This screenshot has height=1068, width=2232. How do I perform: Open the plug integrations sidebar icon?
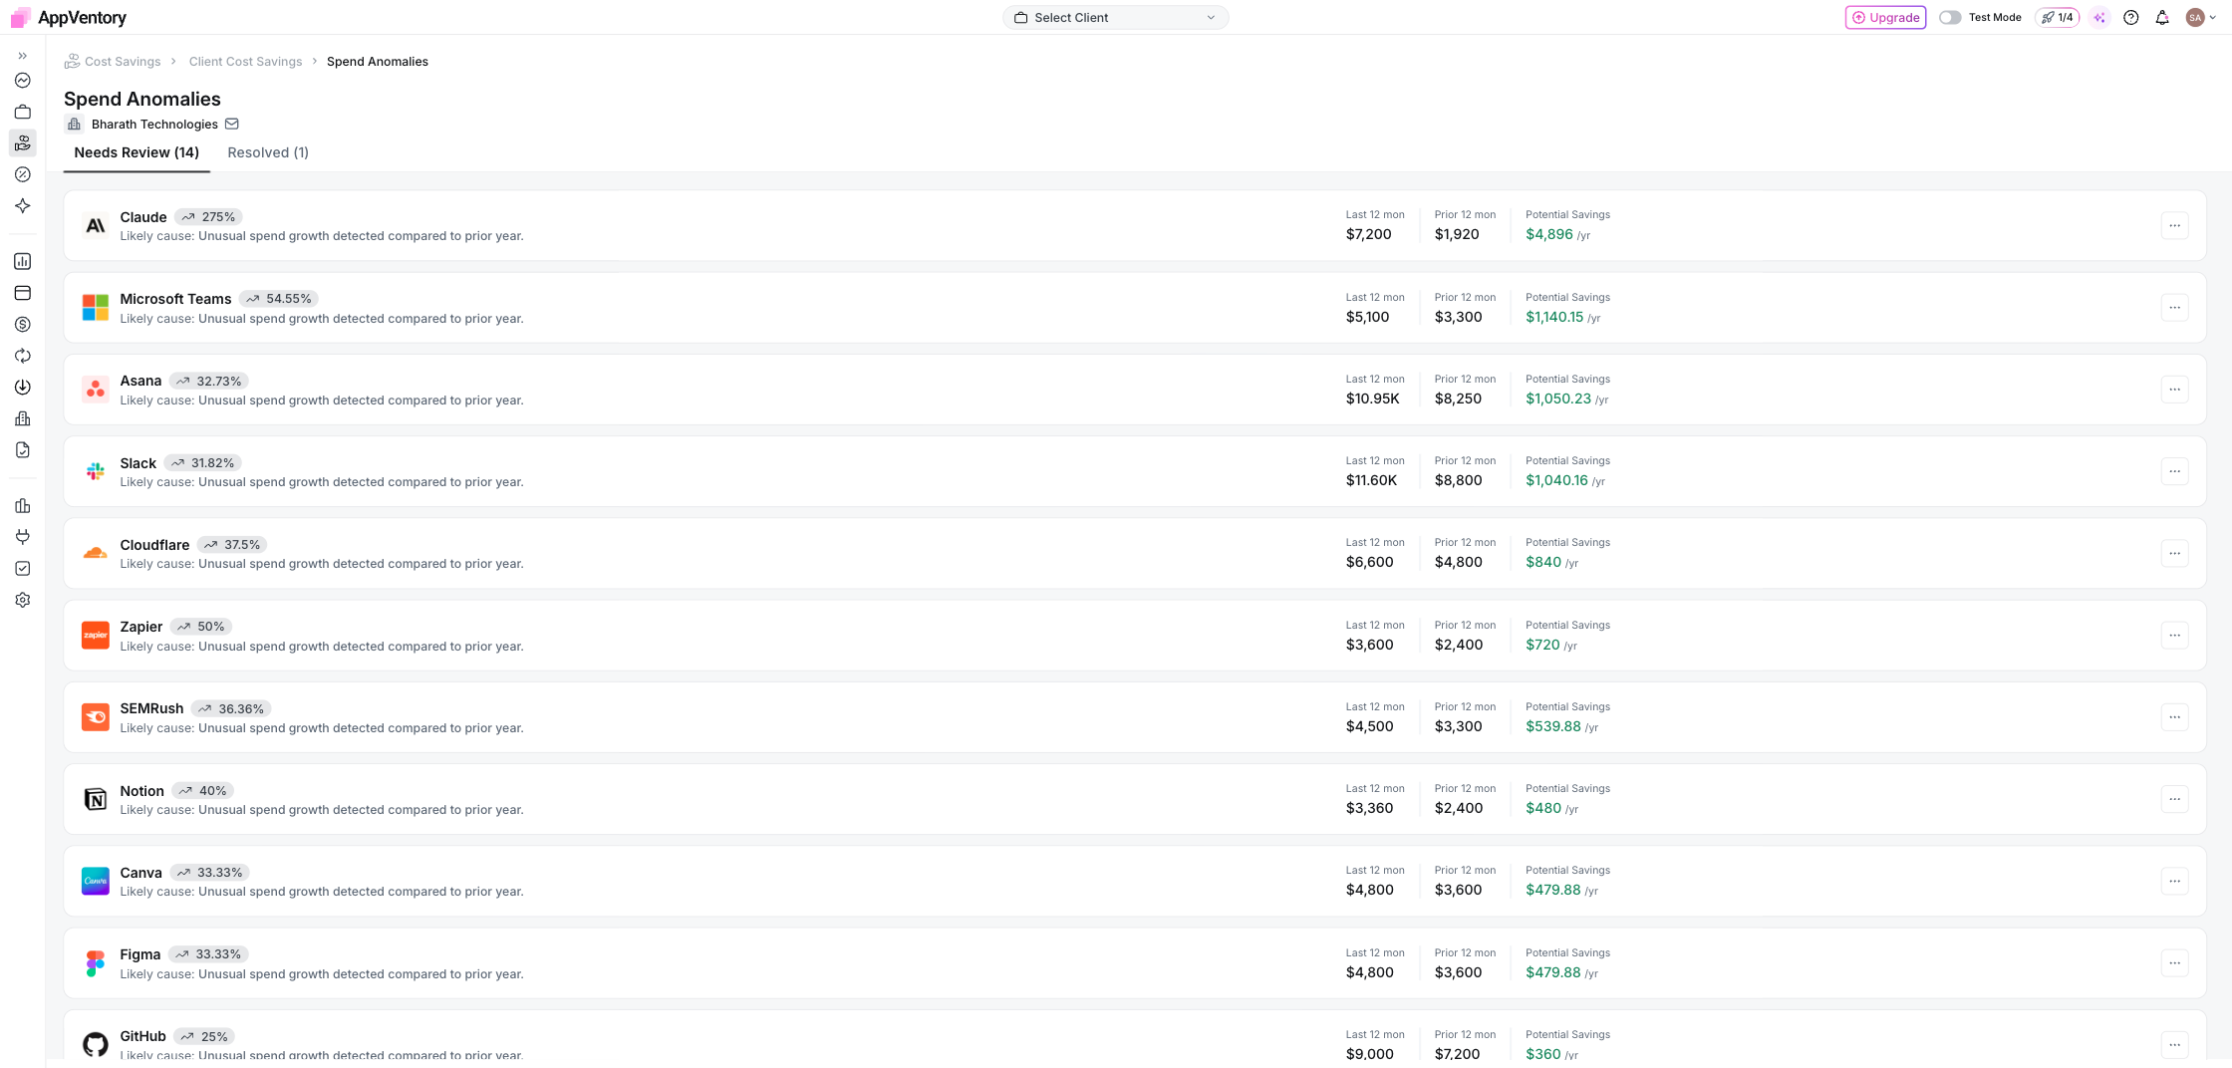(x=22, y=537)
